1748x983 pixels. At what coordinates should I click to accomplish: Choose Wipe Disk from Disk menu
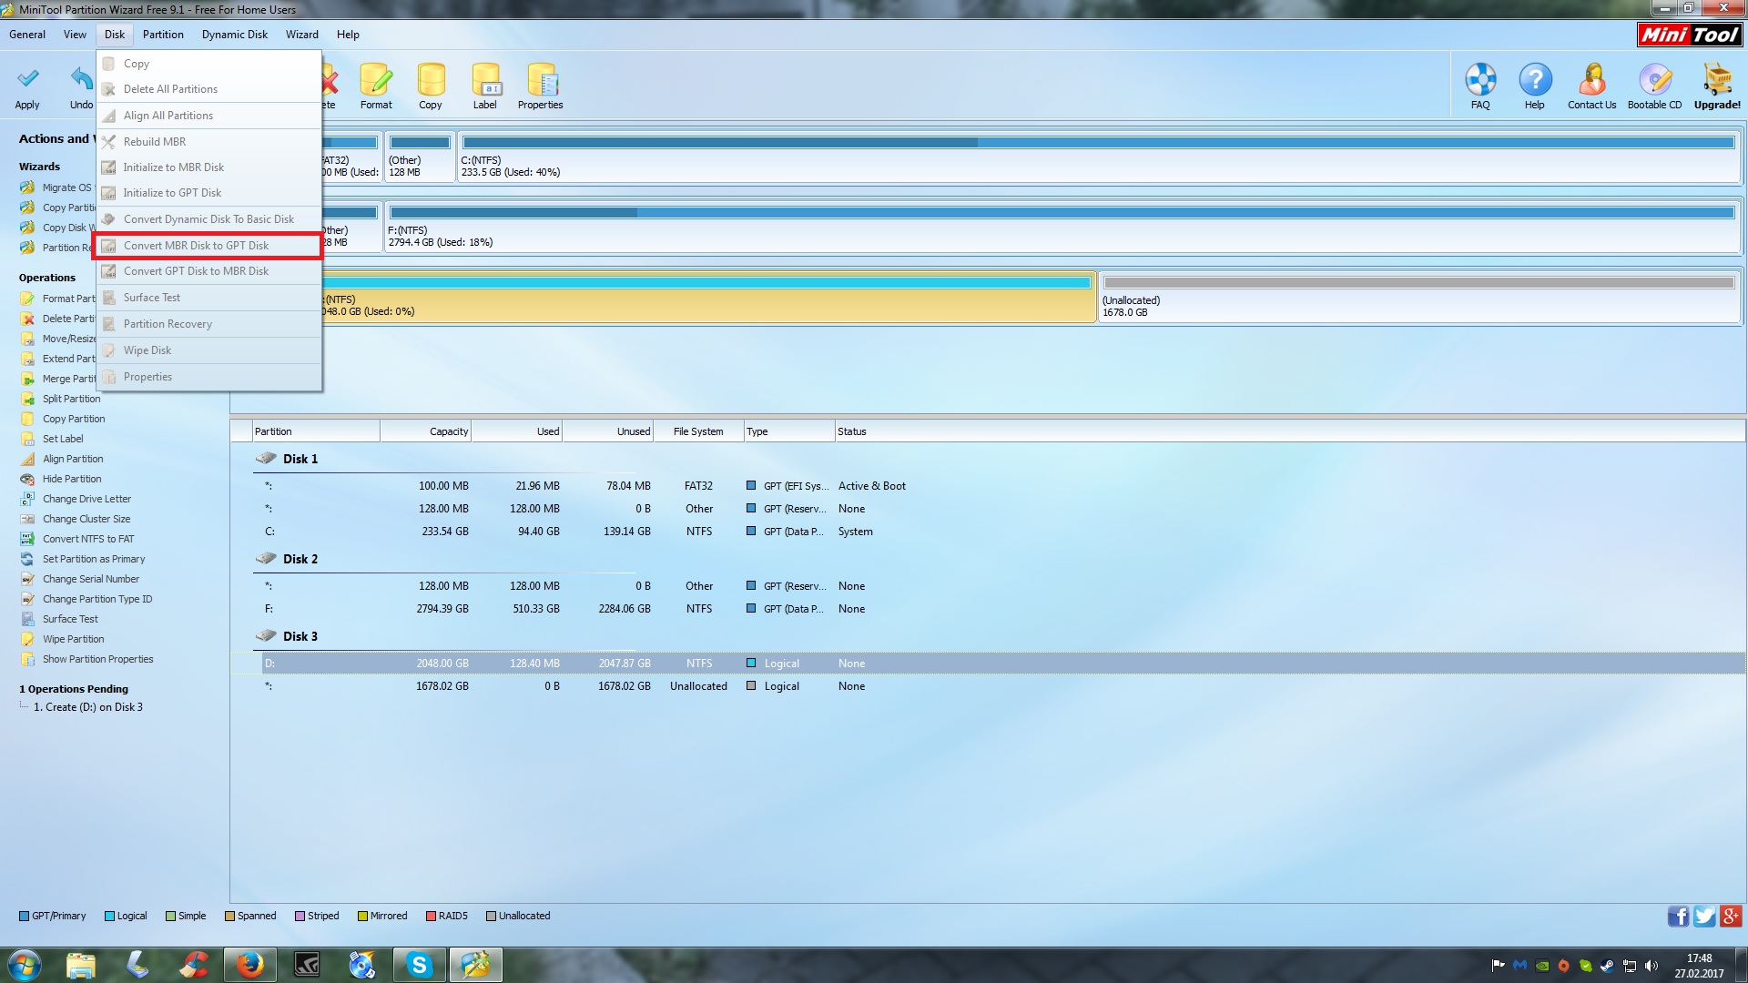tap(147, 350)
